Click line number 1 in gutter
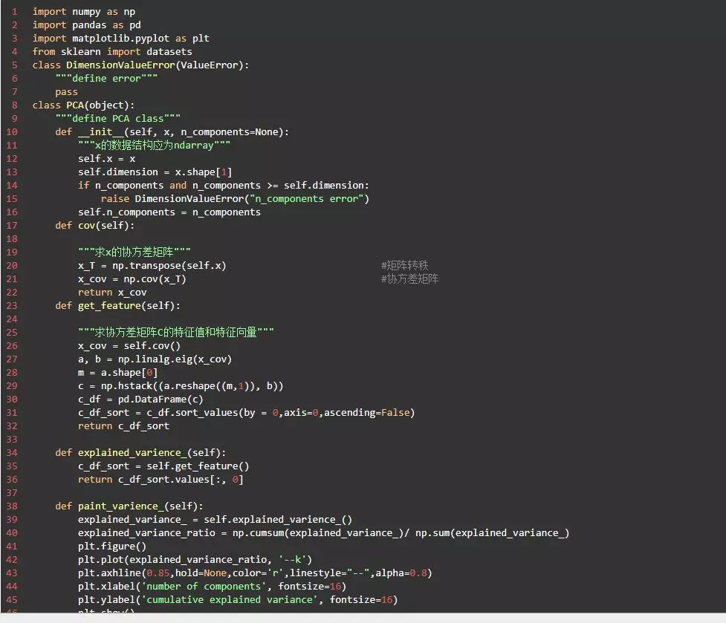Viewport: 726px width, 623px height. click(x=15, y=12)
